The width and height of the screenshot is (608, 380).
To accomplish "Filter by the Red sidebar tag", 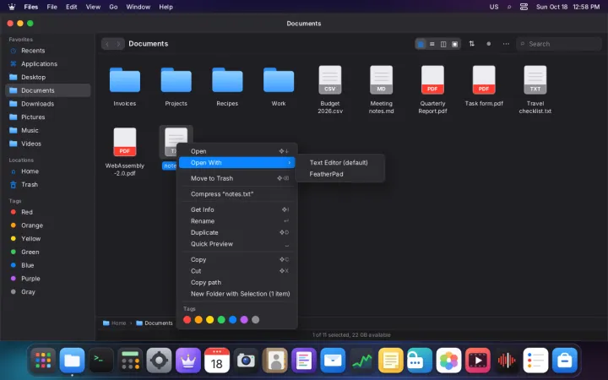I will [x=48, y=212].
